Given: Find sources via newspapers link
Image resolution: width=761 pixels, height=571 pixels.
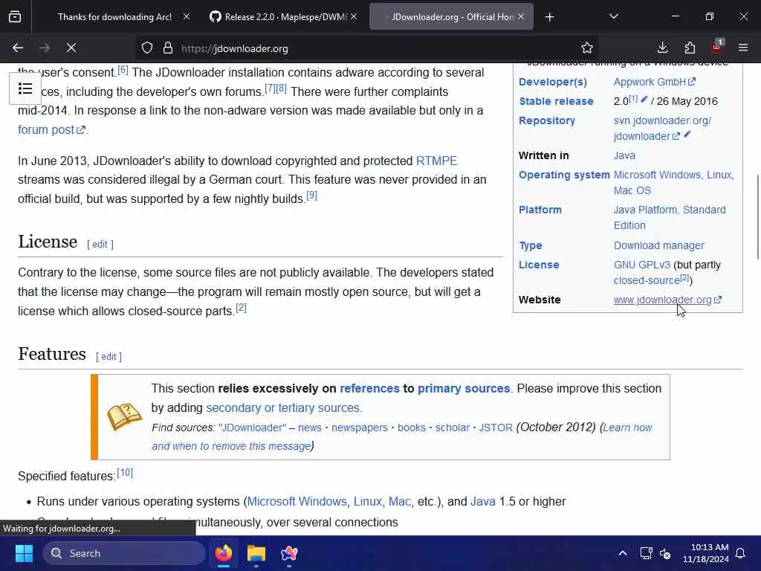Looking at the screenshot, I should click(359, 428).
